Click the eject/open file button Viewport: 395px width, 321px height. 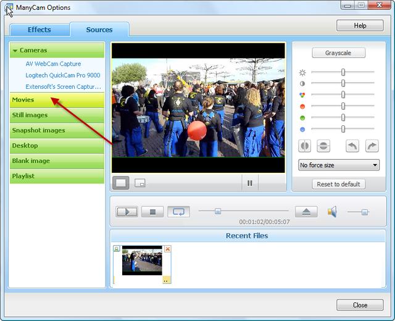306,212
